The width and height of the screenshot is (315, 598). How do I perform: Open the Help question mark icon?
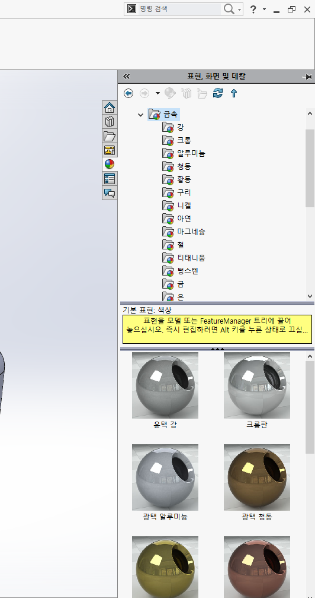click(x=253, y=10)
